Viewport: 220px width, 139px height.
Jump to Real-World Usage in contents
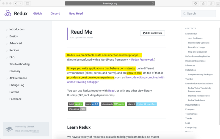click(x=196, y=47)
